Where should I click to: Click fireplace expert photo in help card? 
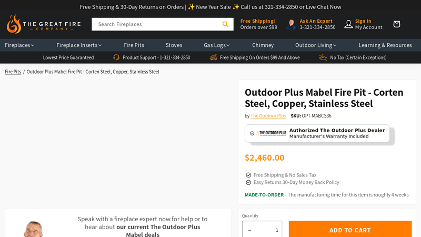[33, 229]
